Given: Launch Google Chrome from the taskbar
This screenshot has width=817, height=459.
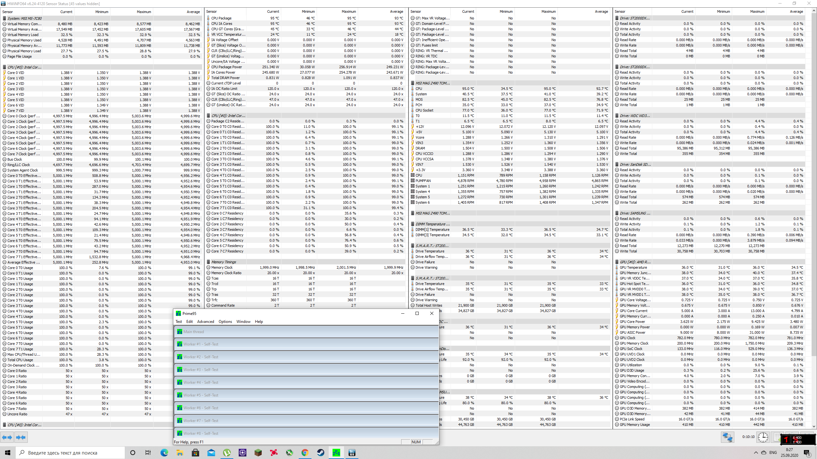Looking at the screenshot, I should click(x=305, y=453).
